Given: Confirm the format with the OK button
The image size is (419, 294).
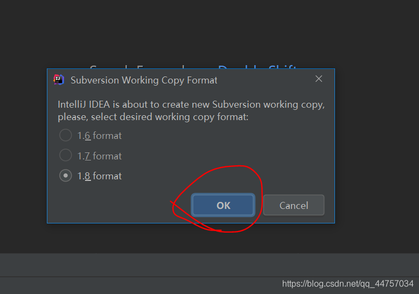Looking at the screenshot, I should click(x=223, y=205).
